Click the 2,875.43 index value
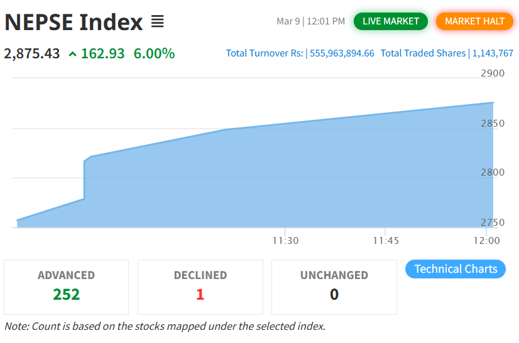 [x=32, y=53]
